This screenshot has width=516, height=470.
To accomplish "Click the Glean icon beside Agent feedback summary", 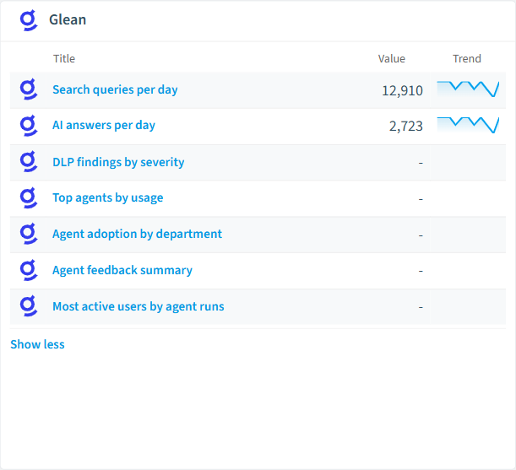I will tap(29, 270).
